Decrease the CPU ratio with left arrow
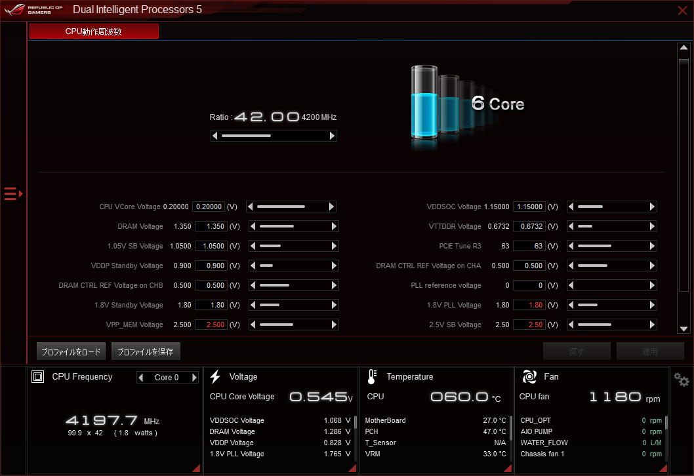 (215, 136)
